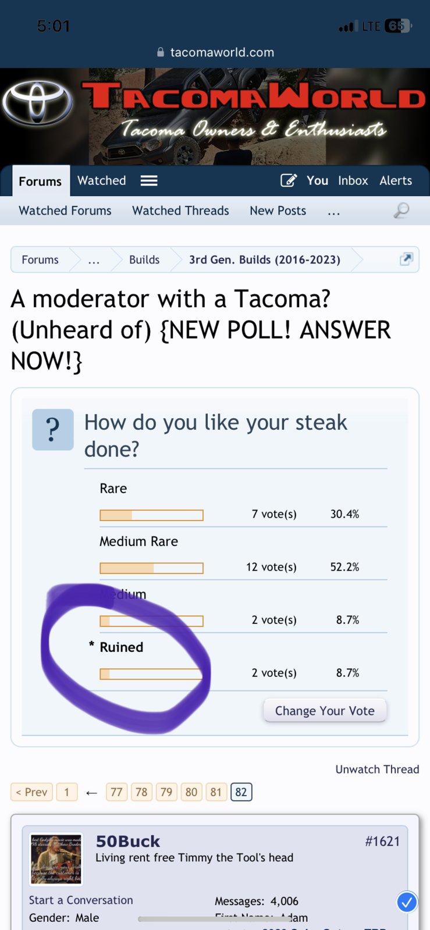Viewport: 430px width, 930px height.
Task: Tap the blue checkmark select-post icon
Action: 407,902
